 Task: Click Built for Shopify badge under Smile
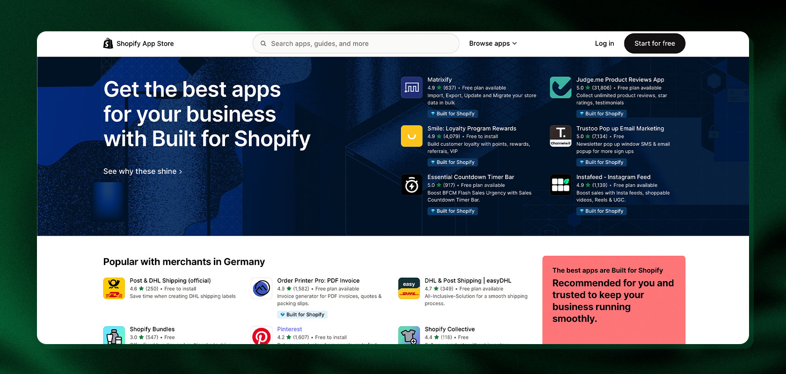tap(452, 162)
